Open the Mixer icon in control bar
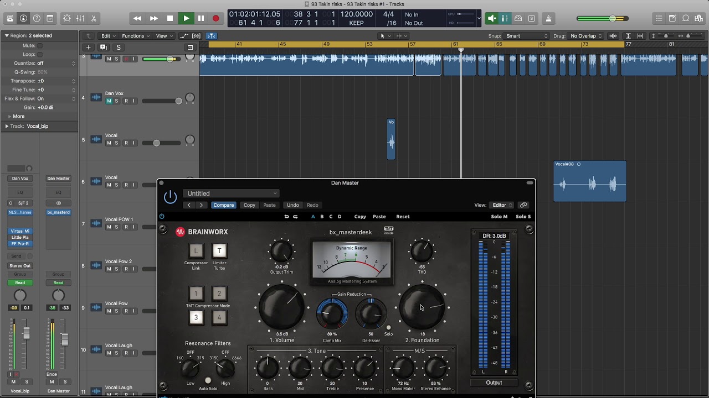This screenshot has width=709, height=398. tap(80, 18)
